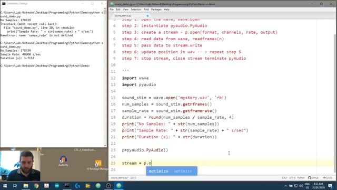Click the 'import wave' line
Screen dimensions: 337x190
pos(135,78)
